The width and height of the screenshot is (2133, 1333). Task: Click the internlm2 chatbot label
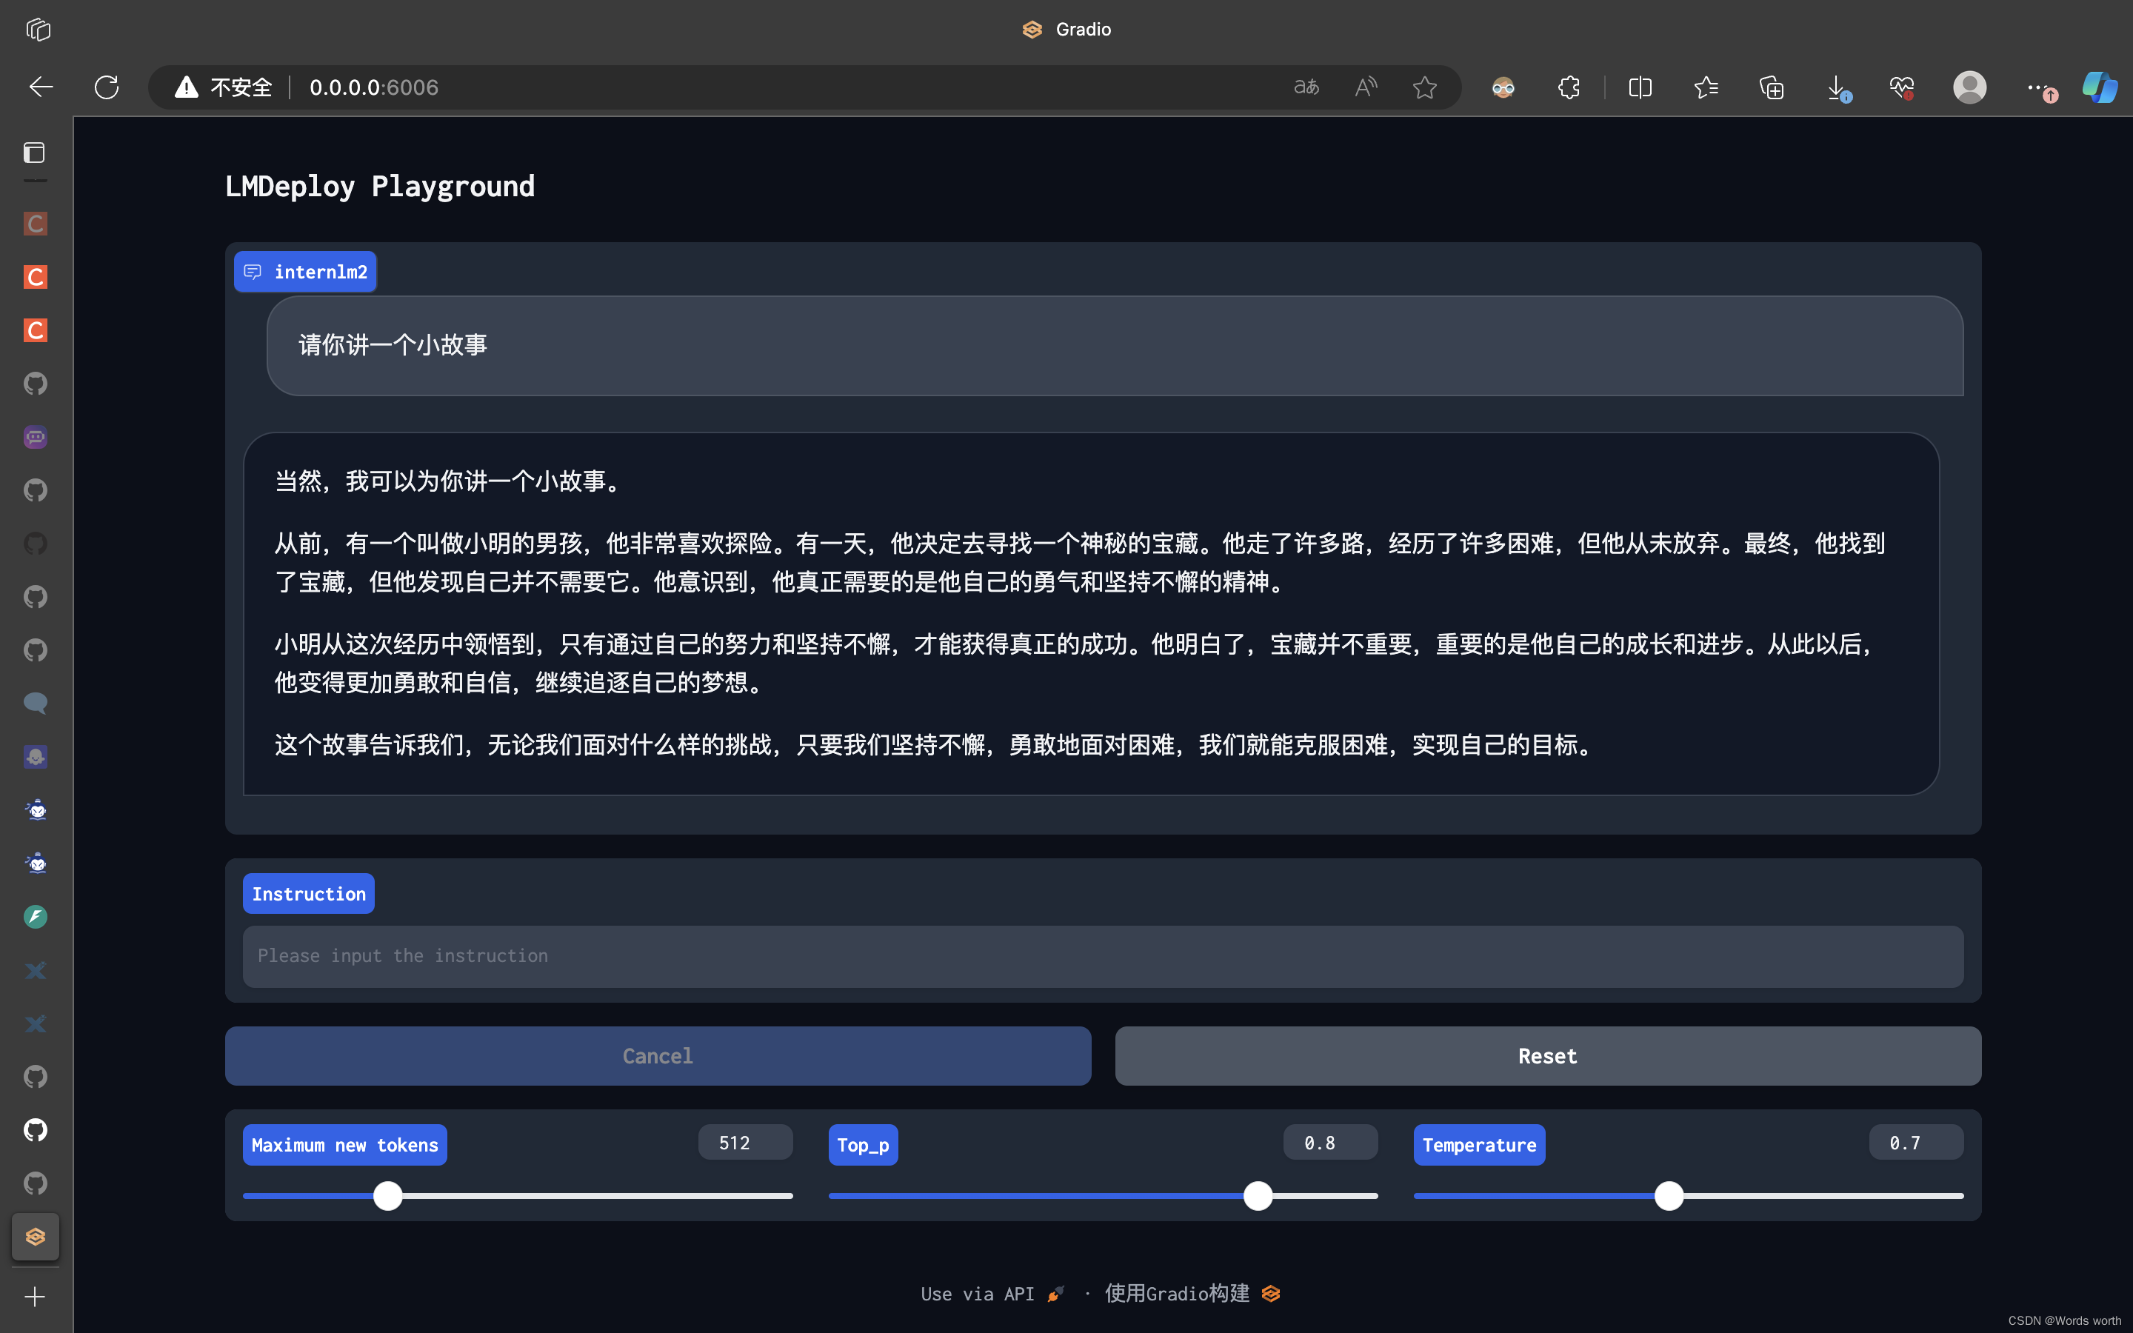(x=306, y=272)
